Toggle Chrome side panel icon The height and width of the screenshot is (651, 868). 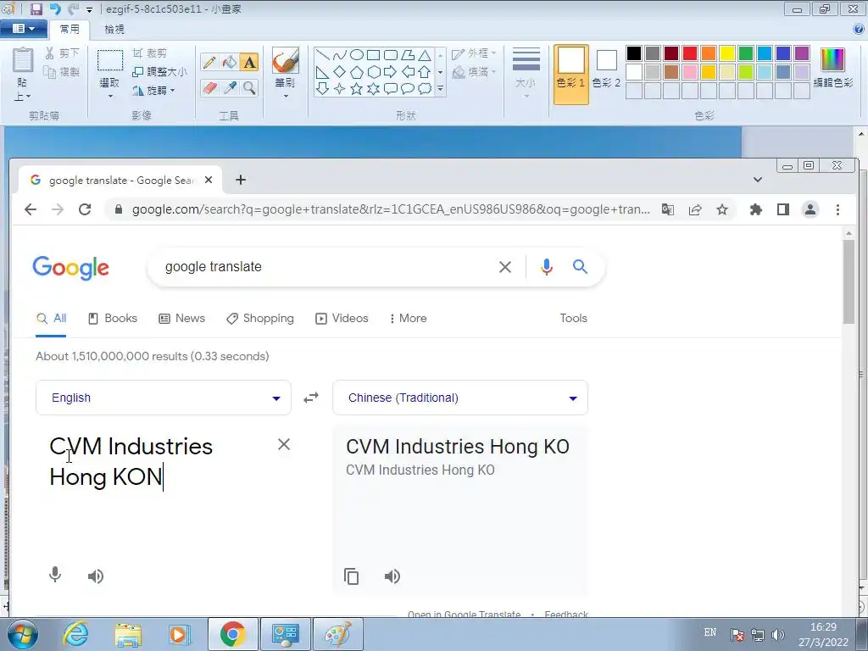click(782, 209)
